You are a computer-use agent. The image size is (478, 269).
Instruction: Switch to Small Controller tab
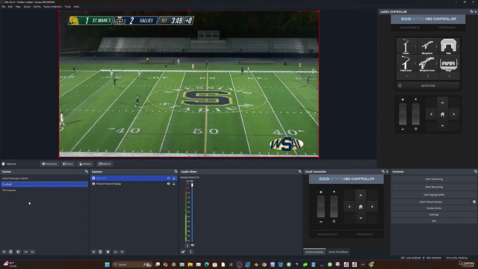314,252
